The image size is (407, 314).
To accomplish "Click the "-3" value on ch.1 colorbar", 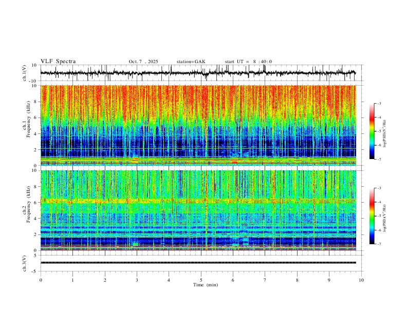I will click(x=379, y=103).
